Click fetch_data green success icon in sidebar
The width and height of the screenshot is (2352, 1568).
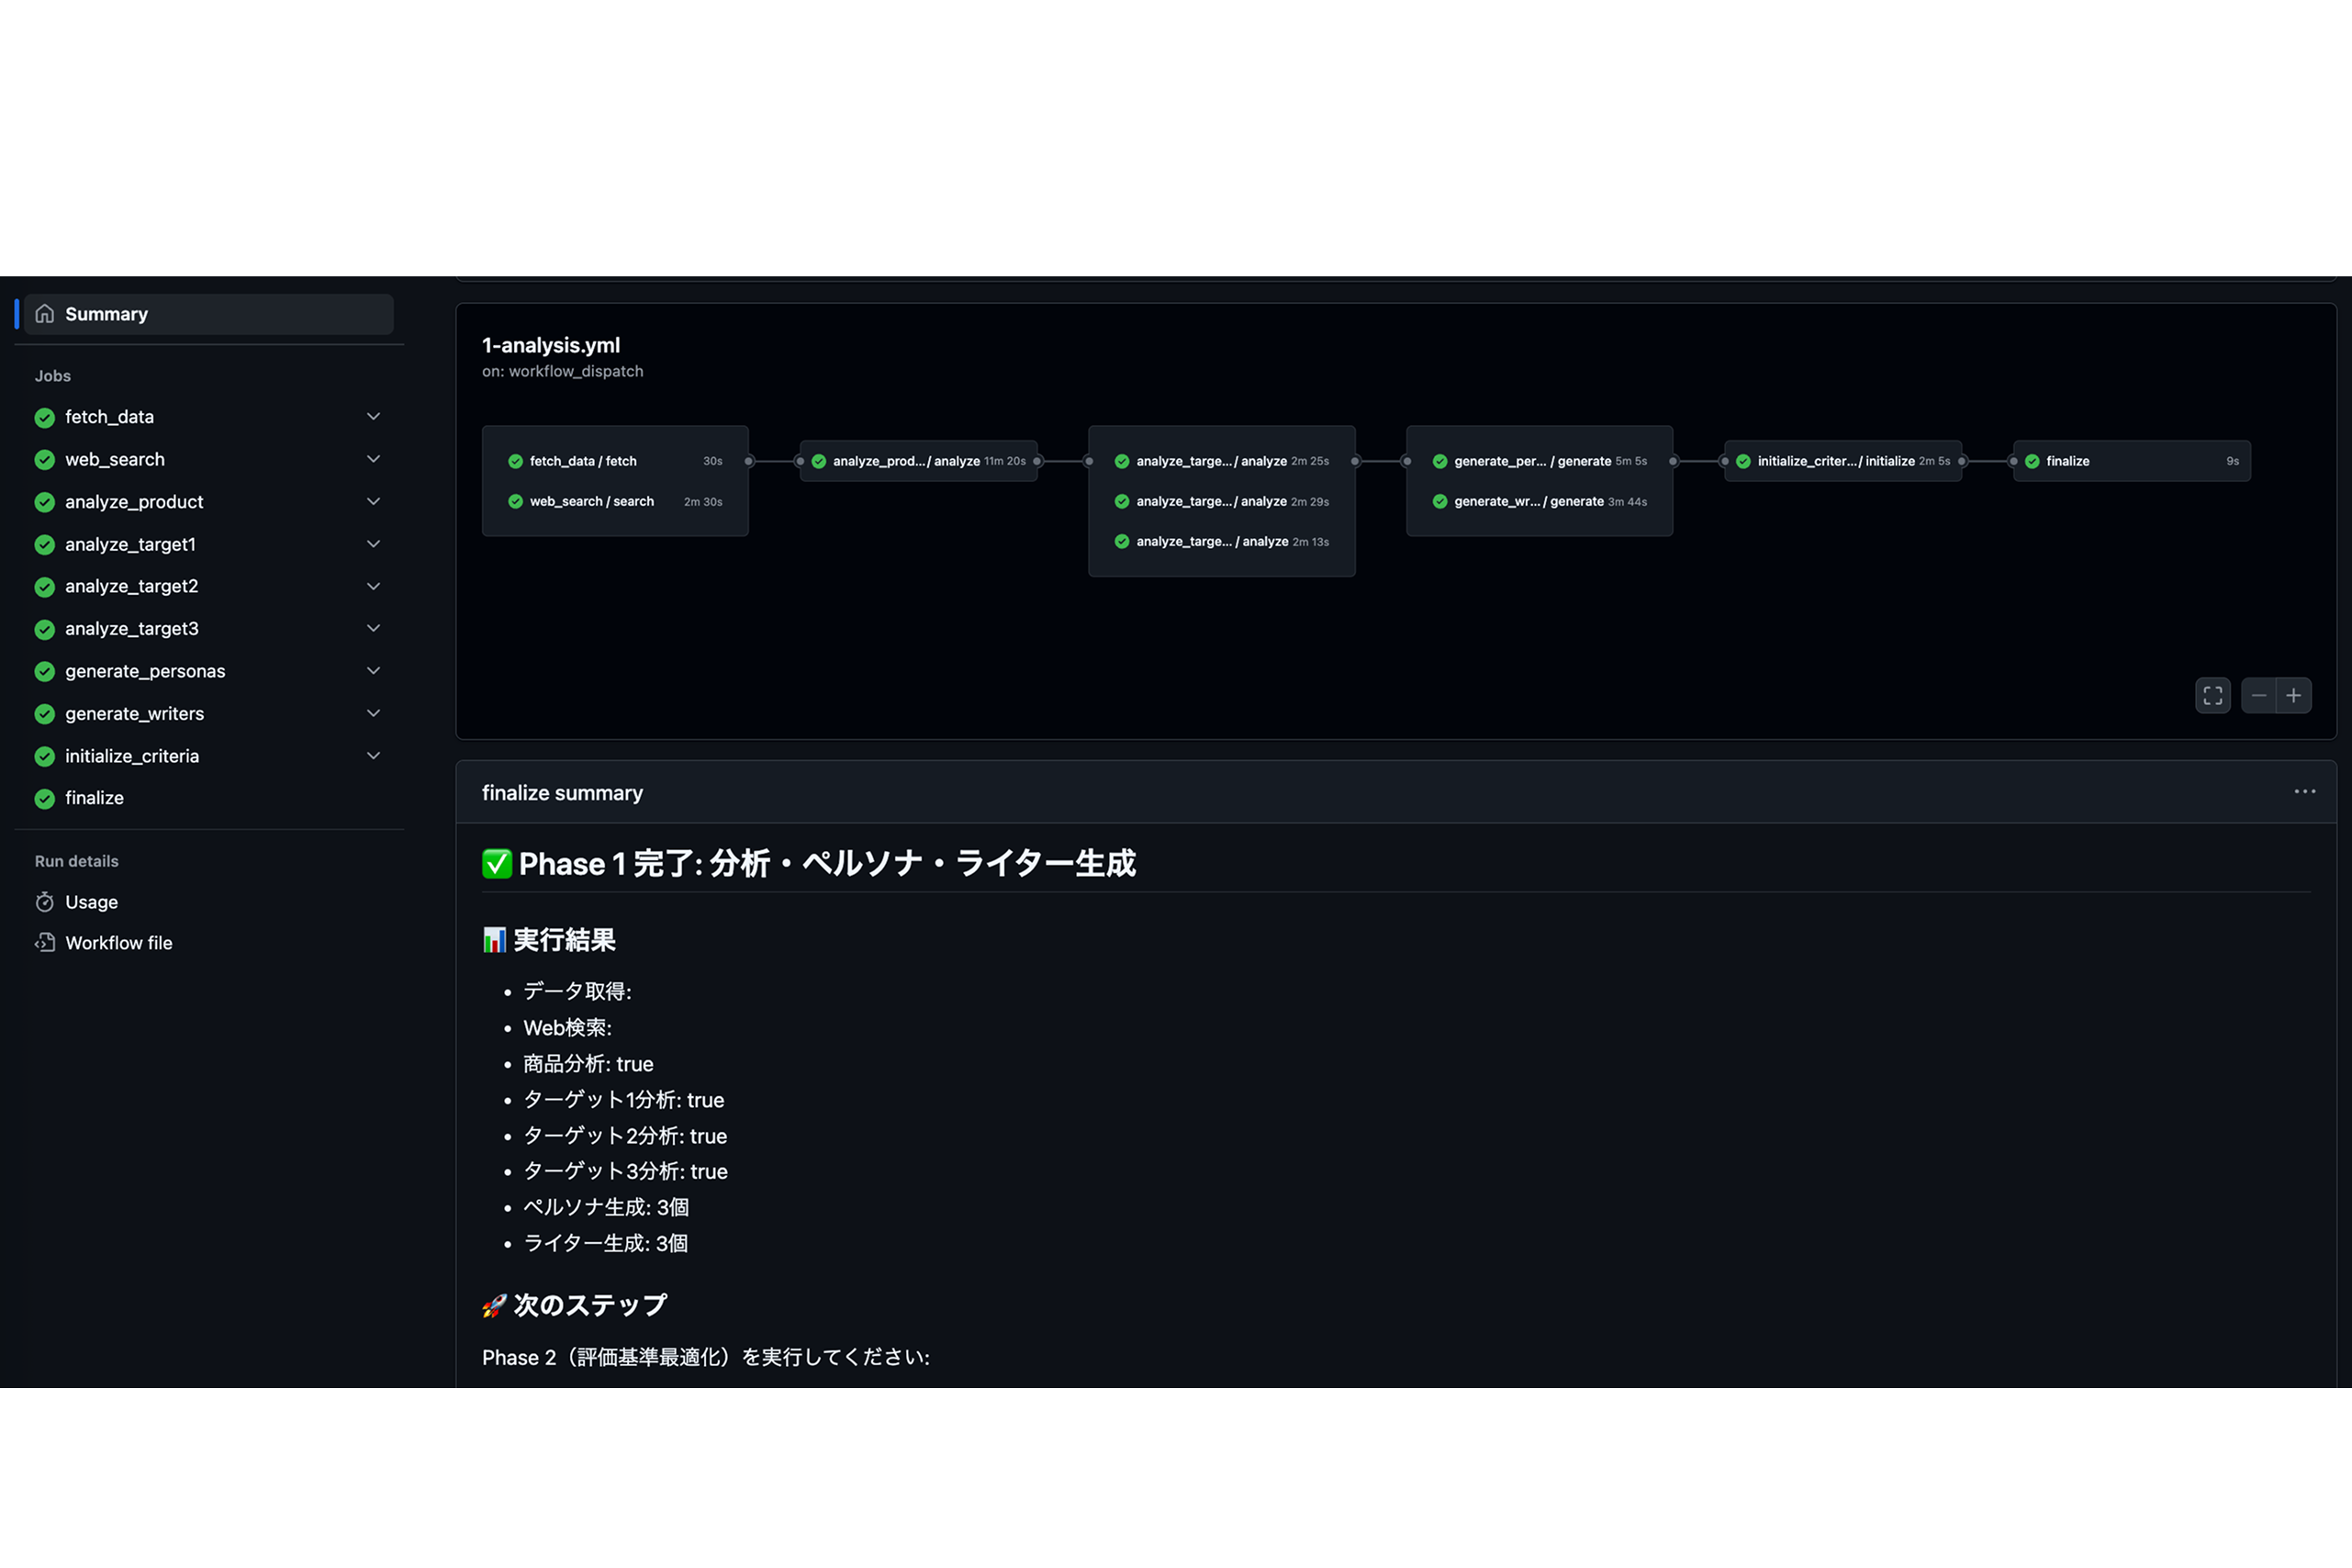(x=44, y=417)
